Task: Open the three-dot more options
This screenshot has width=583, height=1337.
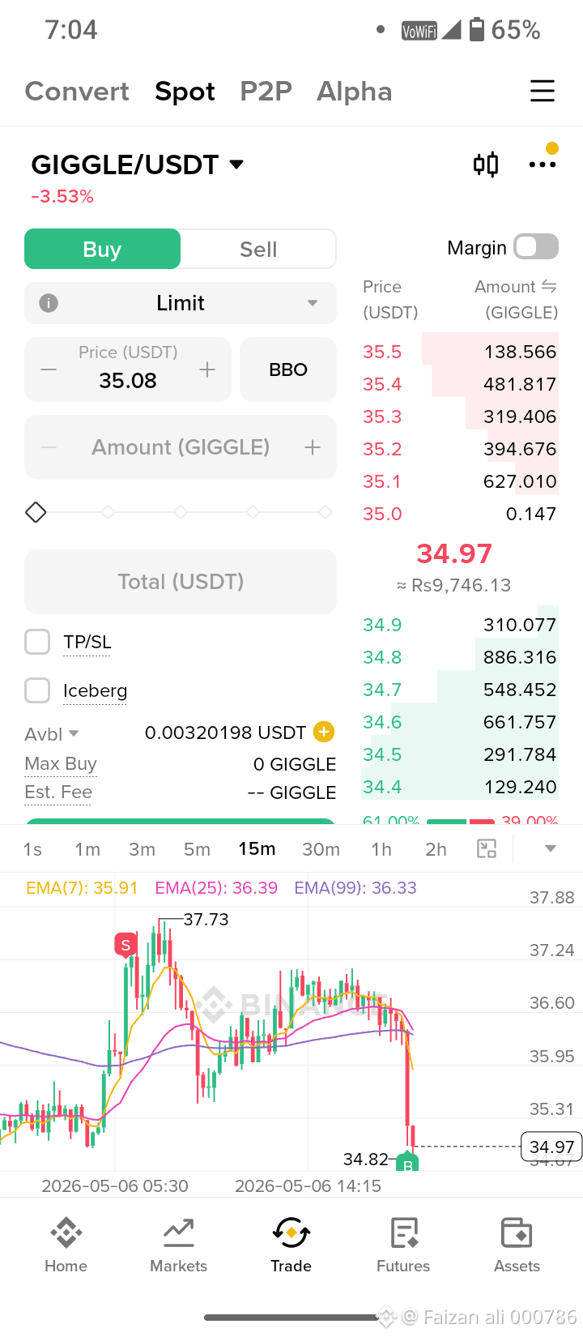Action: (x=542, y=164)
